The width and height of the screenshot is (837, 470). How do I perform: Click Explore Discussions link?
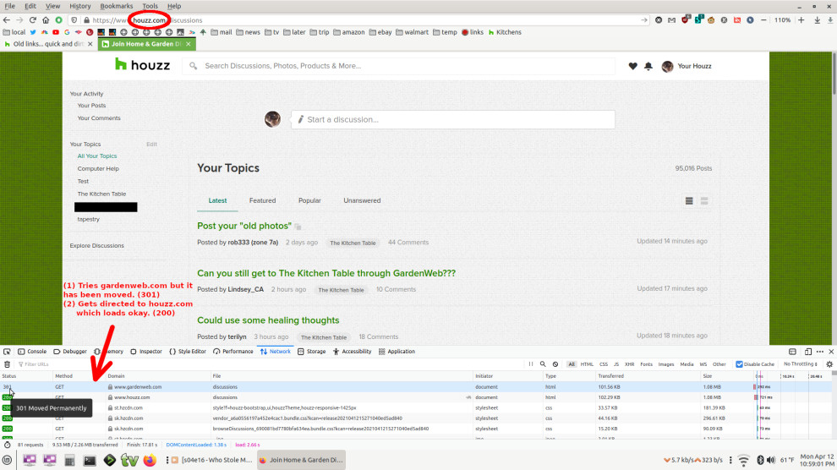pos(96,245)
